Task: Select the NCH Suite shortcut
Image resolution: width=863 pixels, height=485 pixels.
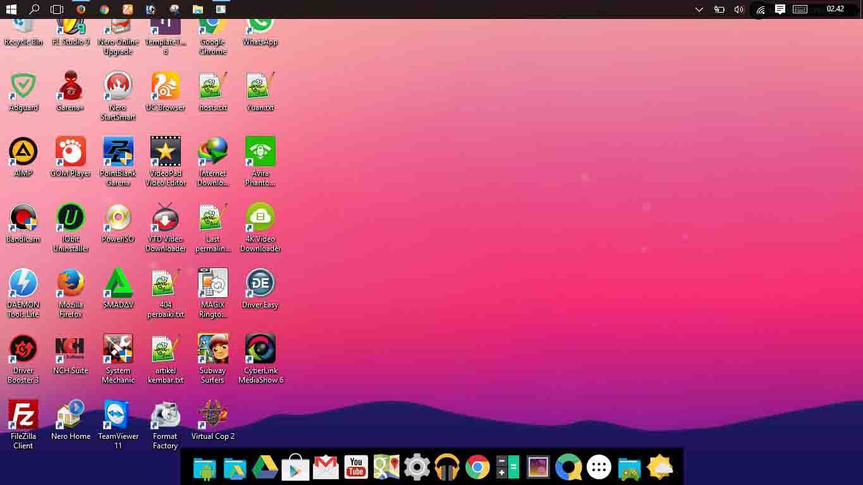Action: click(70, 354)
